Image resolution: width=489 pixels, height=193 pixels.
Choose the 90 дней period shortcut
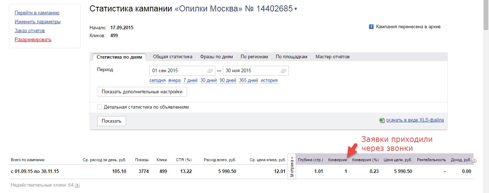[228, 80]
